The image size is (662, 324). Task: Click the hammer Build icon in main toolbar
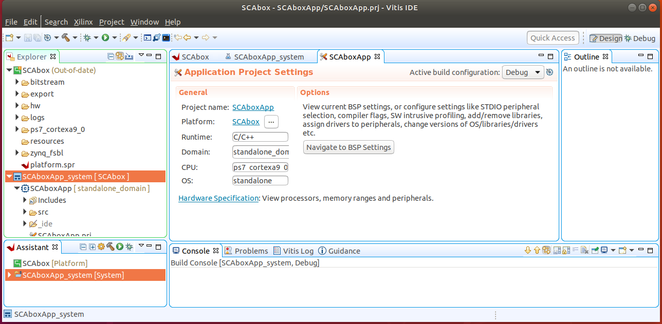click(66, 37)
